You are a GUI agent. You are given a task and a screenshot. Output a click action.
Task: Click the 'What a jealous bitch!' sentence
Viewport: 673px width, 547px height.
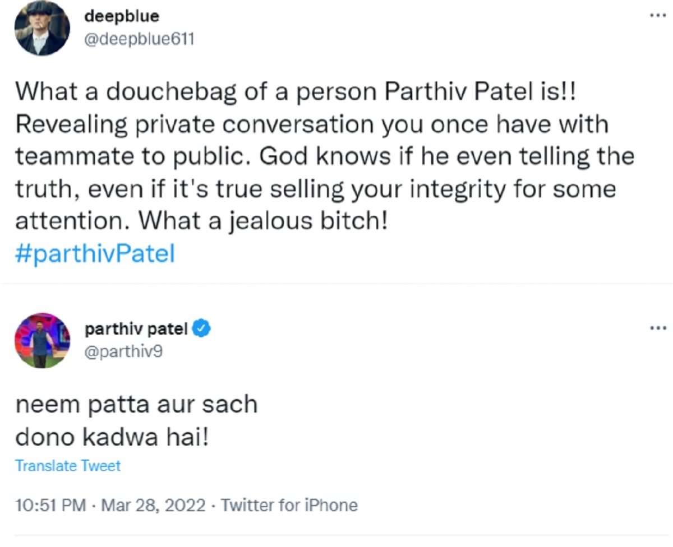click(264, 221)
